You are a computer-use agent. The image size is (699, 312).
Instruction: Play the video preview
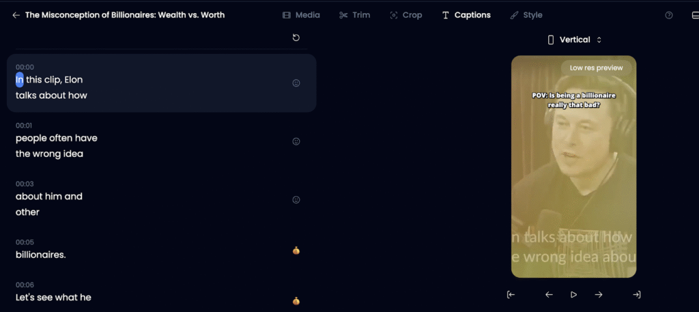(573, 295)
